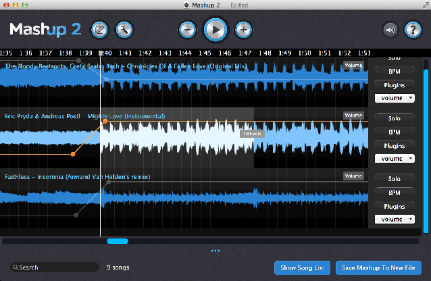Toggle Solo on the Eric Prydz track

coord(394,118)
